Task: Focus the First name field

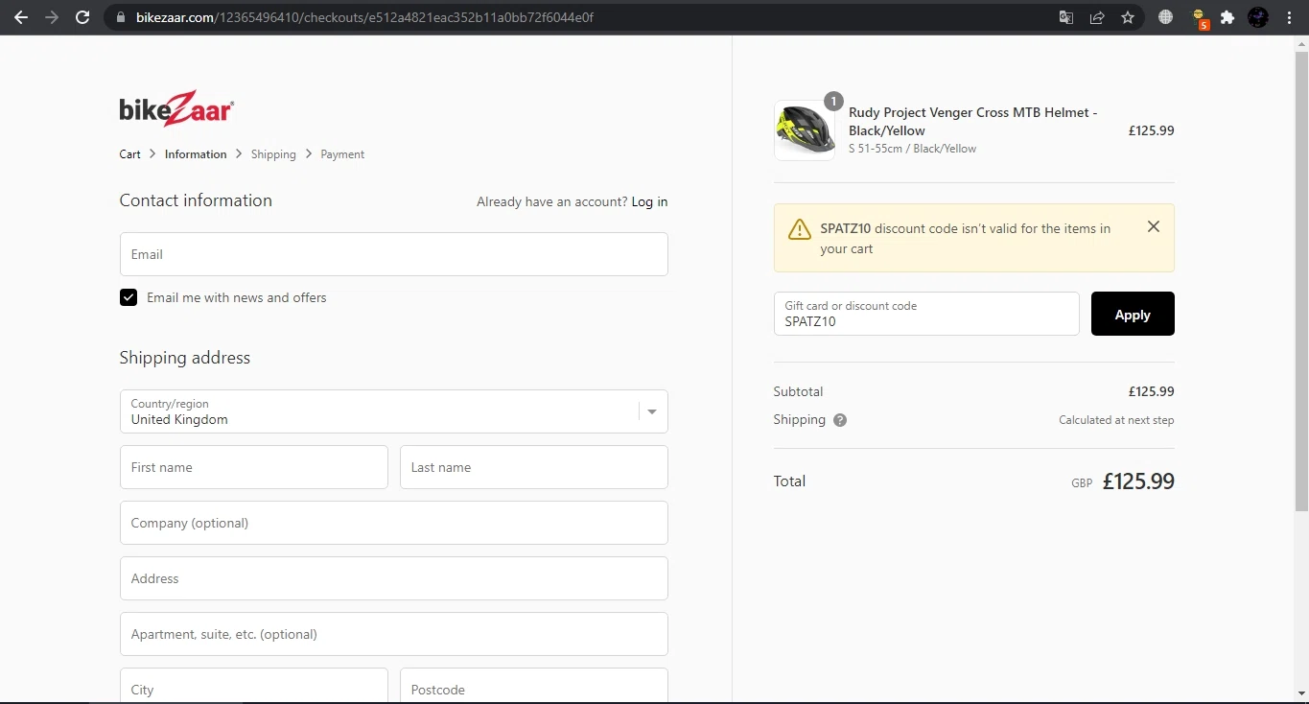Action: (253, 467)
